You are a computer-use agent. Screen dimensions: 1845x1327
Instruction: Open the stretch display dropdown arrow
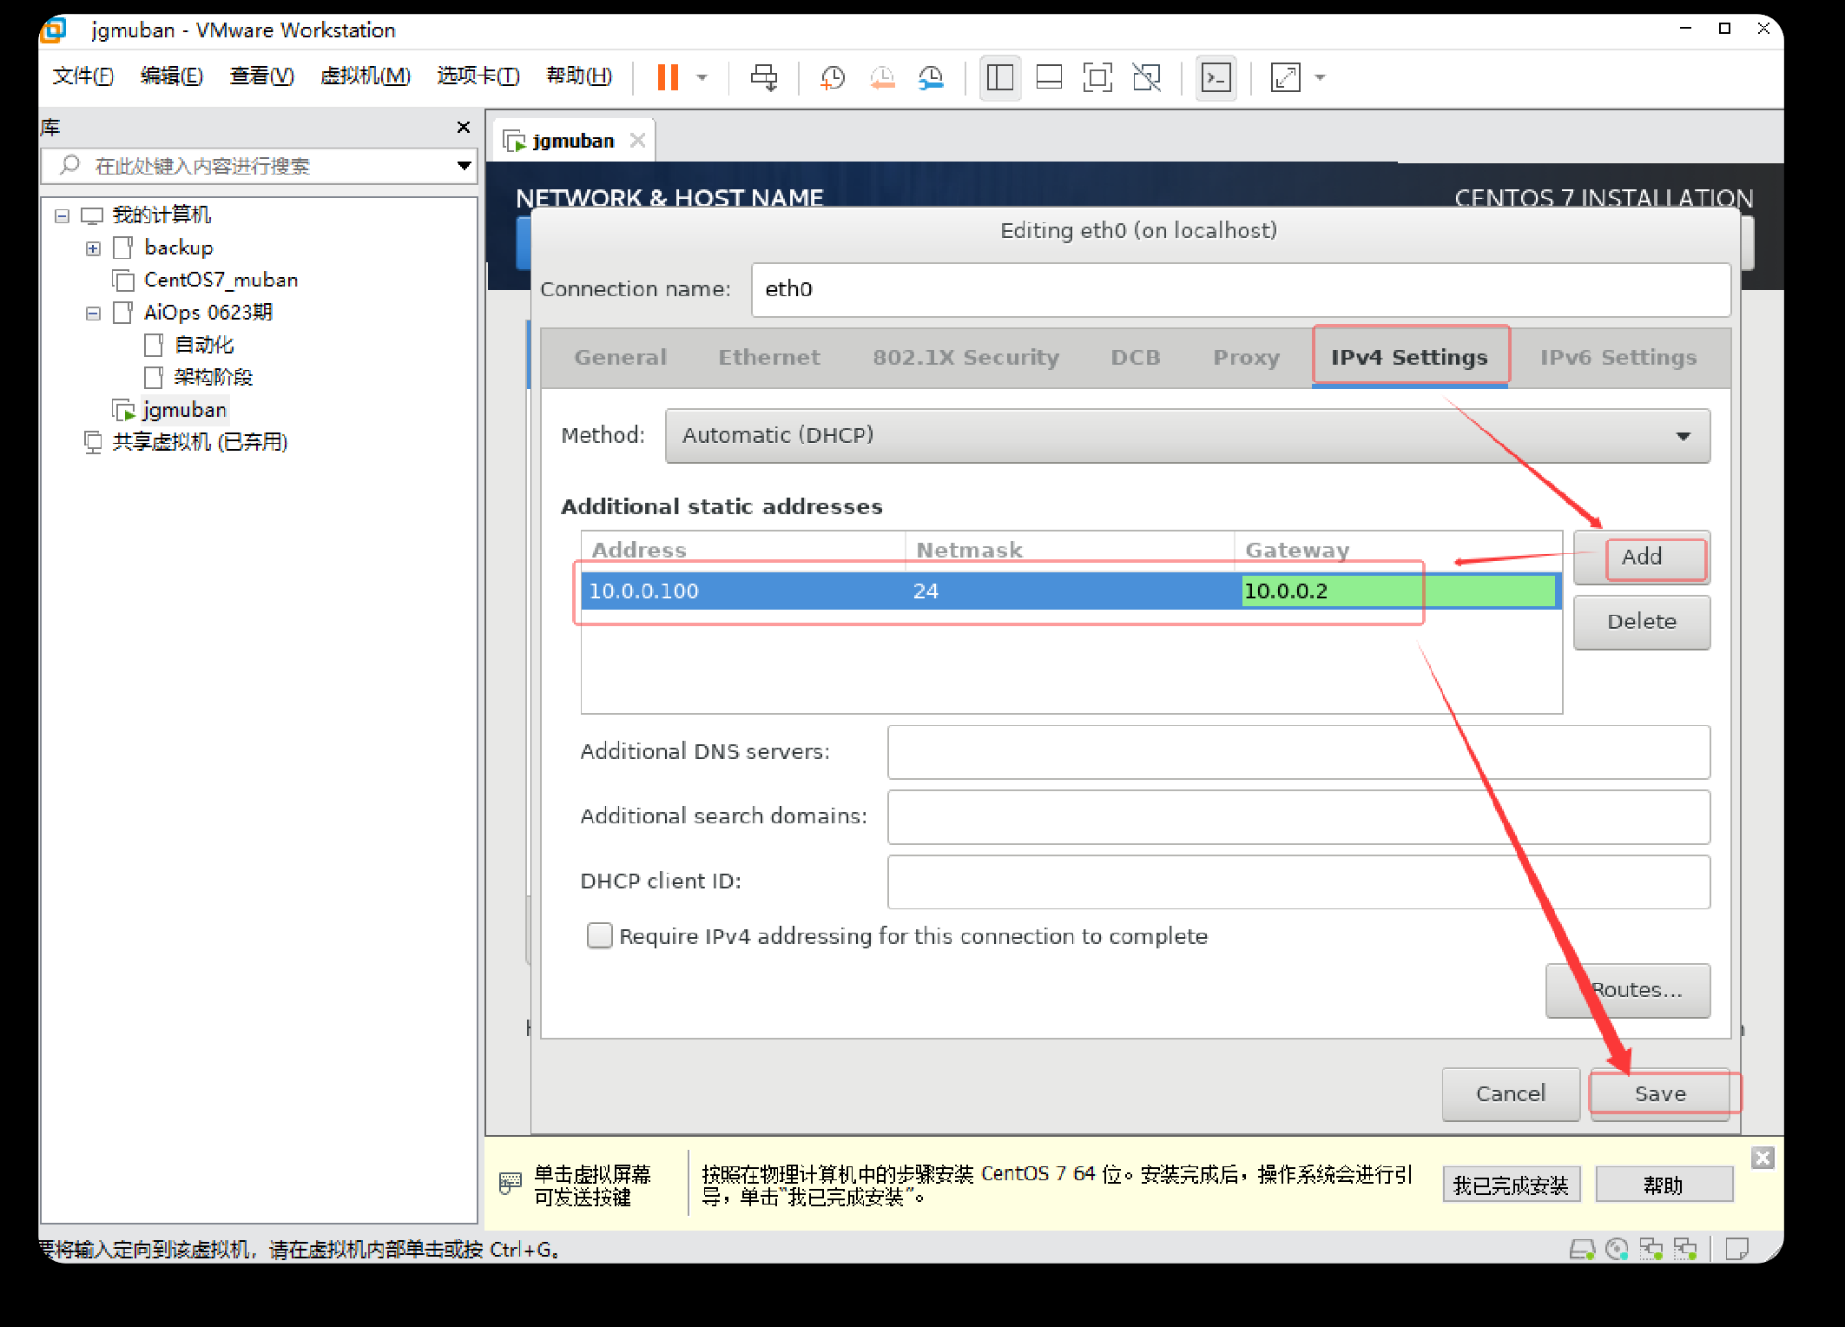click(x=1321, y=77)
